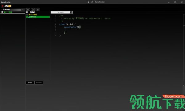Click the closing brace on line 8
185x111 pixels.
[60, 35]
